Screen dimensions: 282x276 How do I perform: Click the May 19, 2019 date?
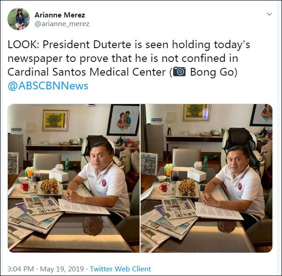coord(62,269)
